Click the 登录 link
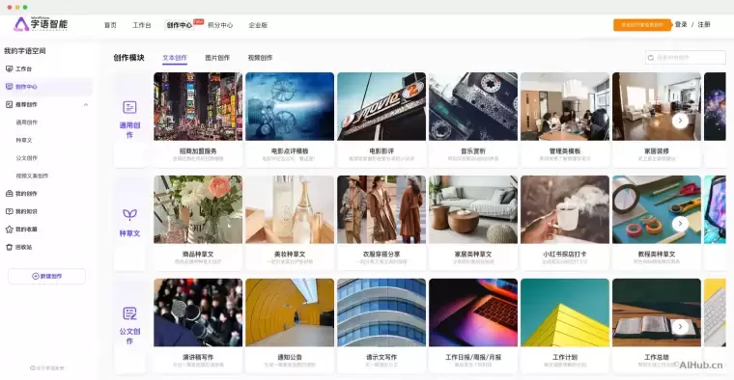Viewport: 734px width, 380px height. (681, 24)
